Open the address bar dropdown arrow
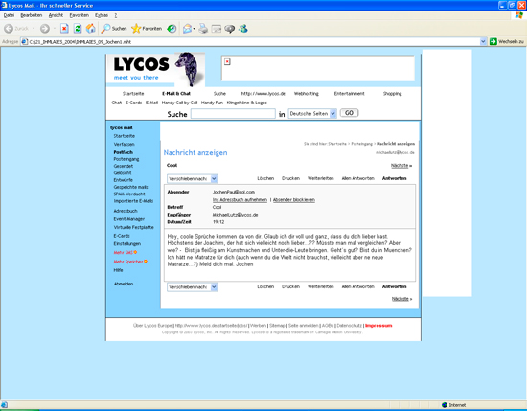Screen dimensions: 527x411 pyautogui.click(x=483, y=41)
